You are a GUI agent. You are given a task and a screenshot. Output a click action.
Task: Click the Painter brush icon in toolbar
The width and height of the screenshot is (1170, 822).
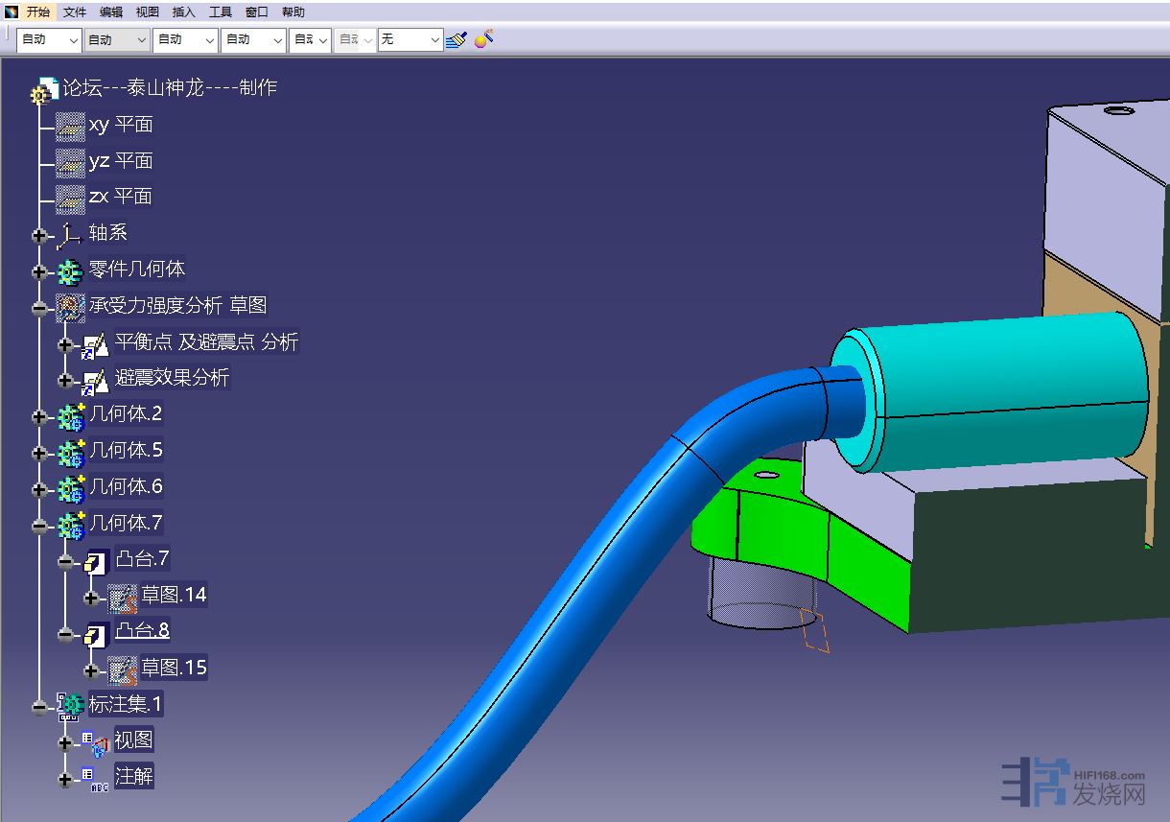[456, 39]
